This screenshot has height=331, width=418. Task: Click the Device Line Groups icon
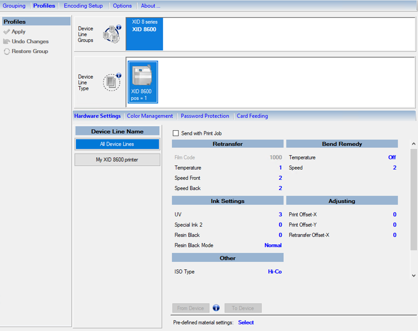pyautogui.click(x=112, y=34)
